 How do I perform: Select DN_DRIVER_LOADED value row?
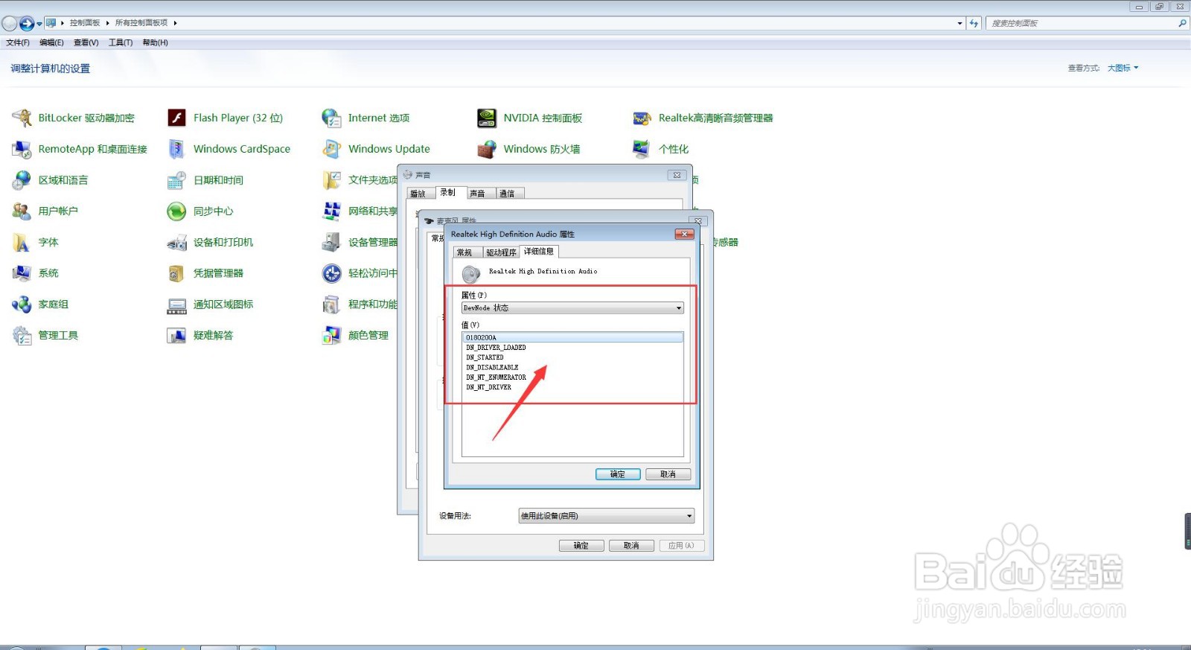click(x=572, y=348)
